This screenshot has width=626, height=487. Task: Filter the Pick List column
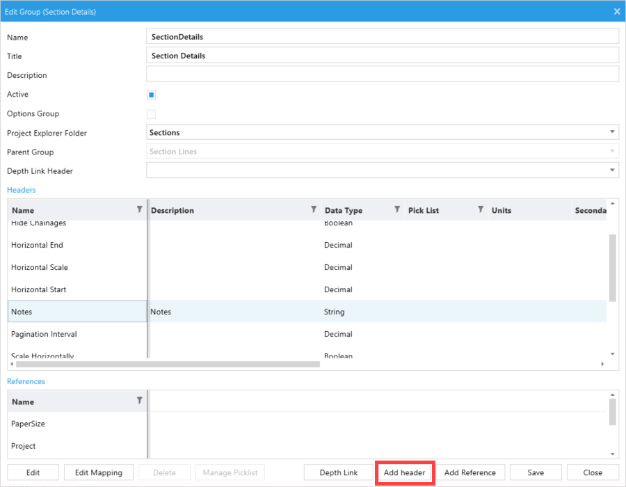click(x=481, y=209)
